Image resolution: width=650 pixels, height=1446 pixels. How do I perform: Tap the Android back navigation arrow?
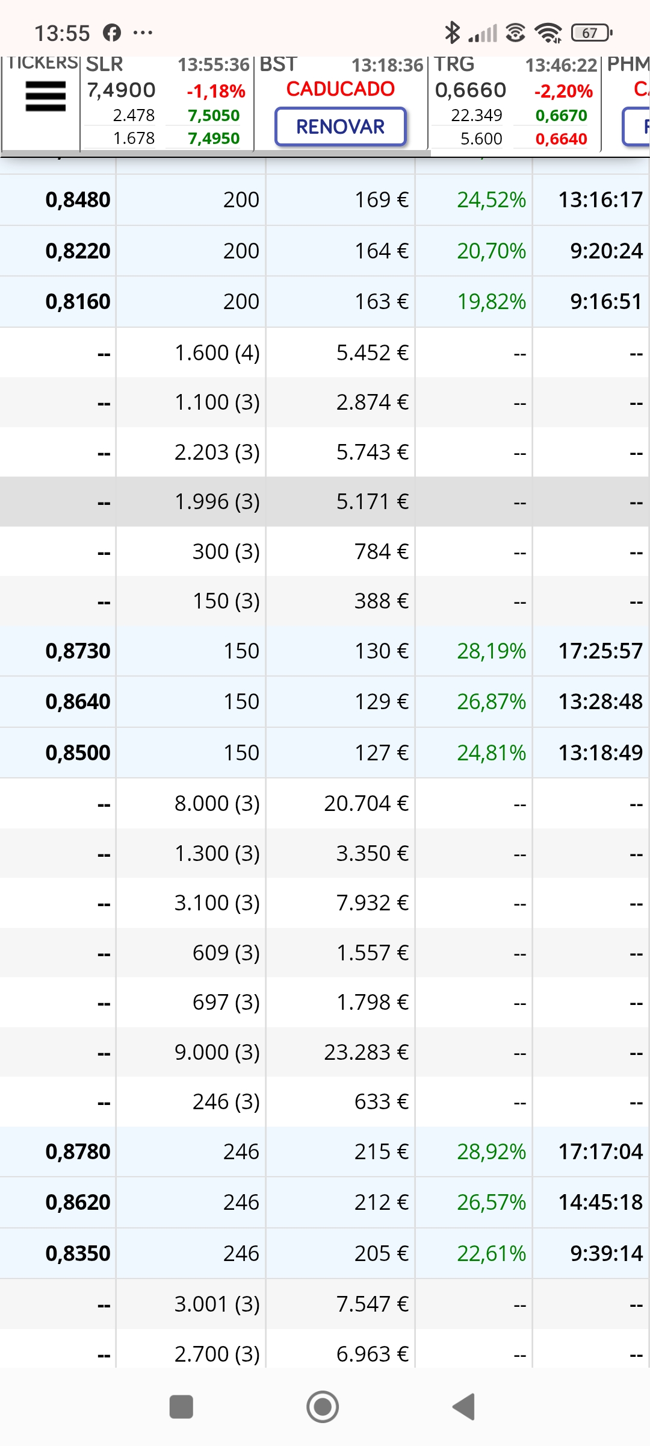[464, 1407]
